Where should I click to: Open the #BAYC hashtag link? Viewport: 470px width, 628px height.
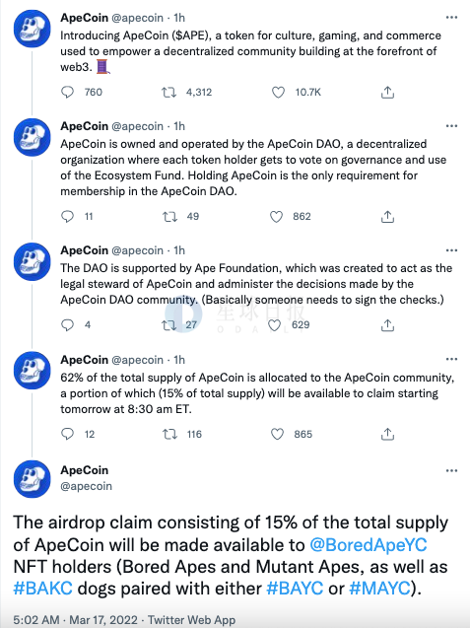[295, 589]
